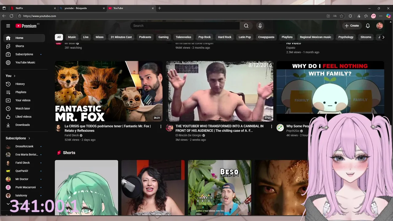Select the Gaming filter chip
The height and width of the screenshot is (221, 393).
click(163, 37)
